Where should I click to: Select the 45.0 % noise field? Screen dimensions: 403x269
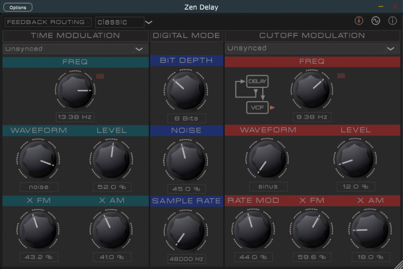[187, 189]
